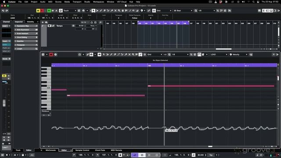Open Setup Window Layout icon in main toolbar
Screen dimensions: 281x158
(x=259, y=11)
